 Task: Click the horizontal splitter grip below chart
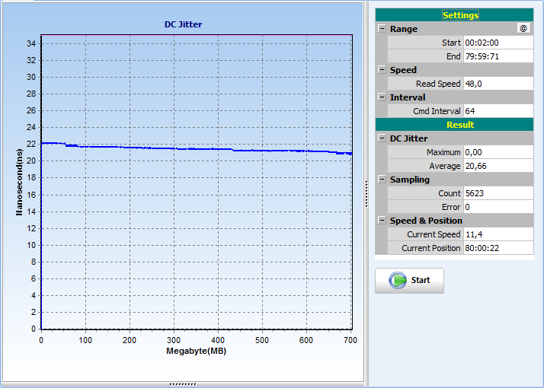(183, 384)
